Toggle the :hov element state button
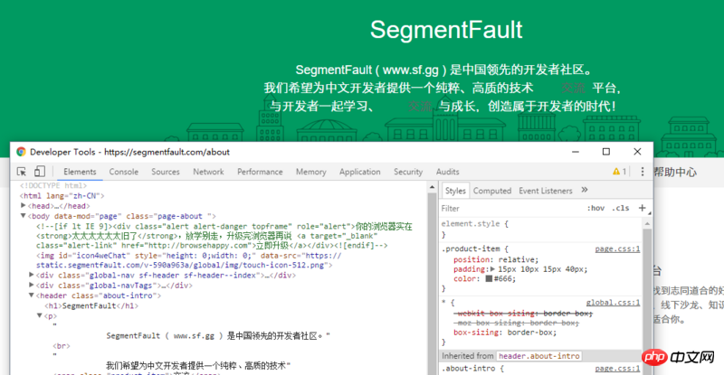The width and height of the screenshot is (724, 375). pos(595,208)
